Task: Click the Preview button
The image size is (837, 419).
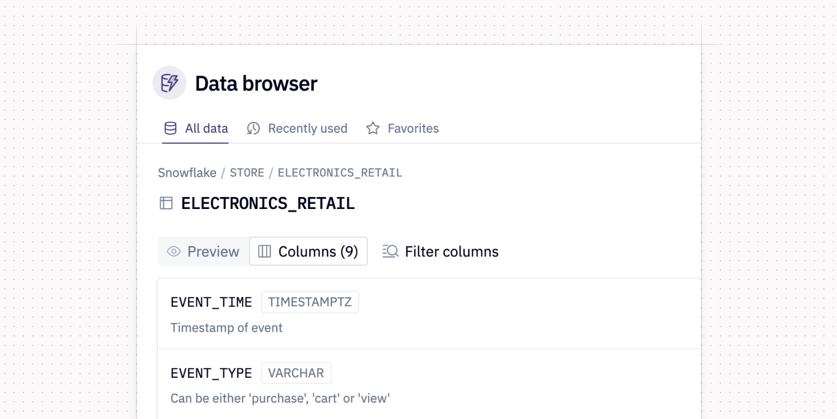Action: click(203, 251)
